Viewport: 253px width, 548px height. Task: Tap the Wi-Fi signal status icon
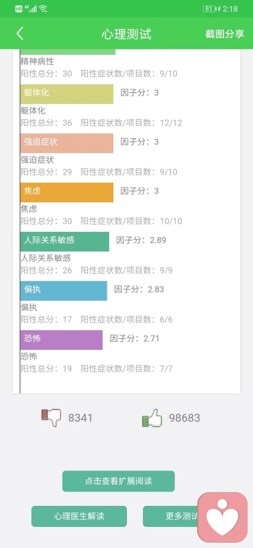[x=43, y=9]
